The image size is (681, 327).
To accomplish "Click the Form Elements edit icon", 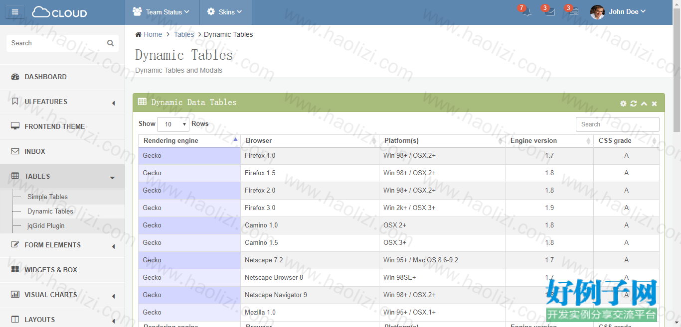I will (15, 245).
